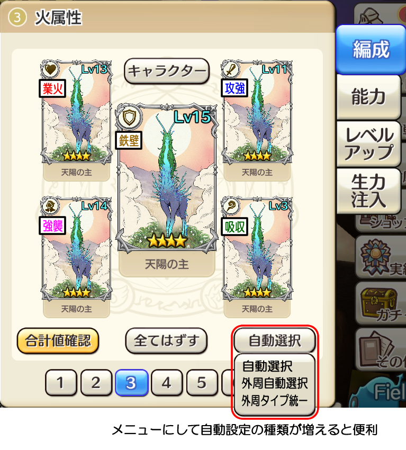This screenshot has height=450, width=406.
Task: Choose 外周自動選択 from the dropdown menu
Action: pos(275,383)
